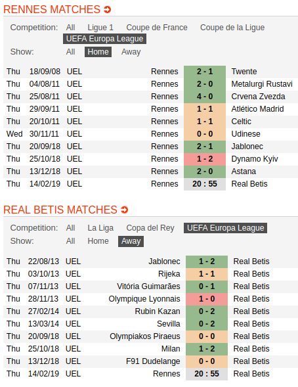Select Coupe de France competition filter
Screen dimensions: 298x387
tap(157, 28)
